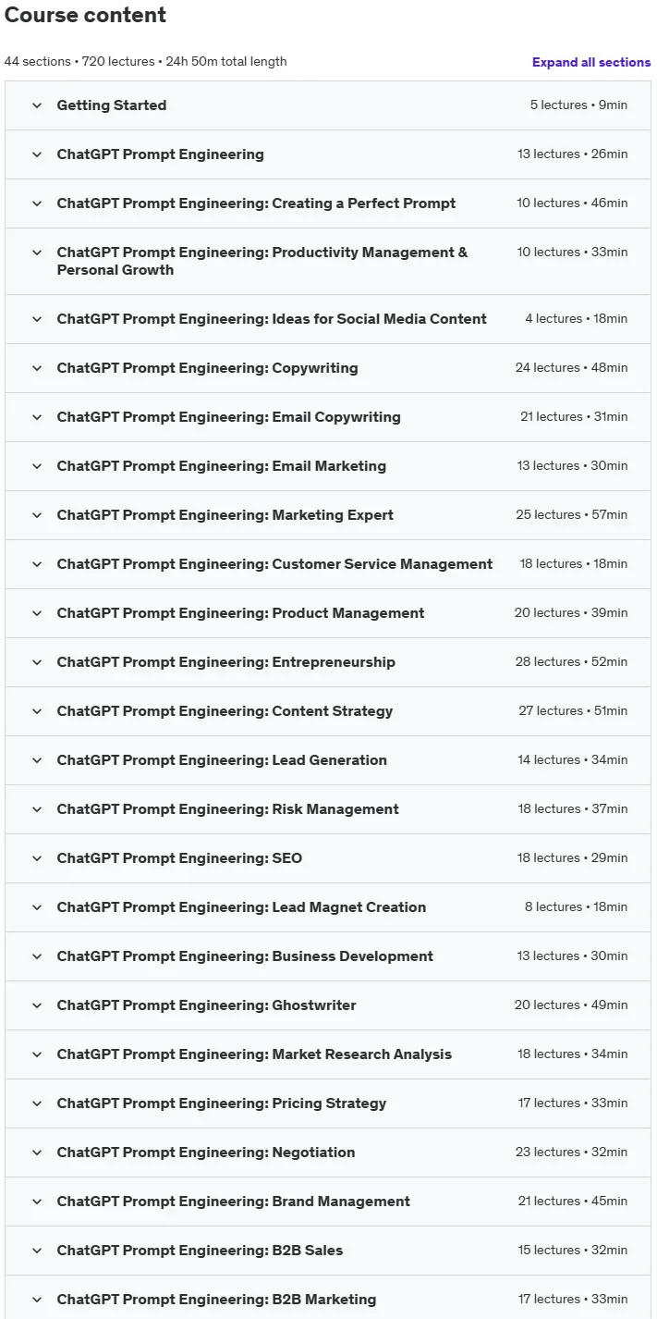
Task: Expand the B2B Sales section chevron
Action: pyautogui.click(x=37, y=1251)
